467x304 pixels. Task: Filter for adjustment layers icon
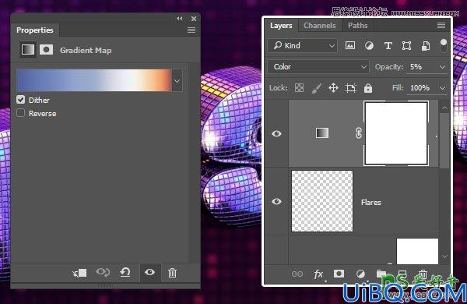point(369,46)
